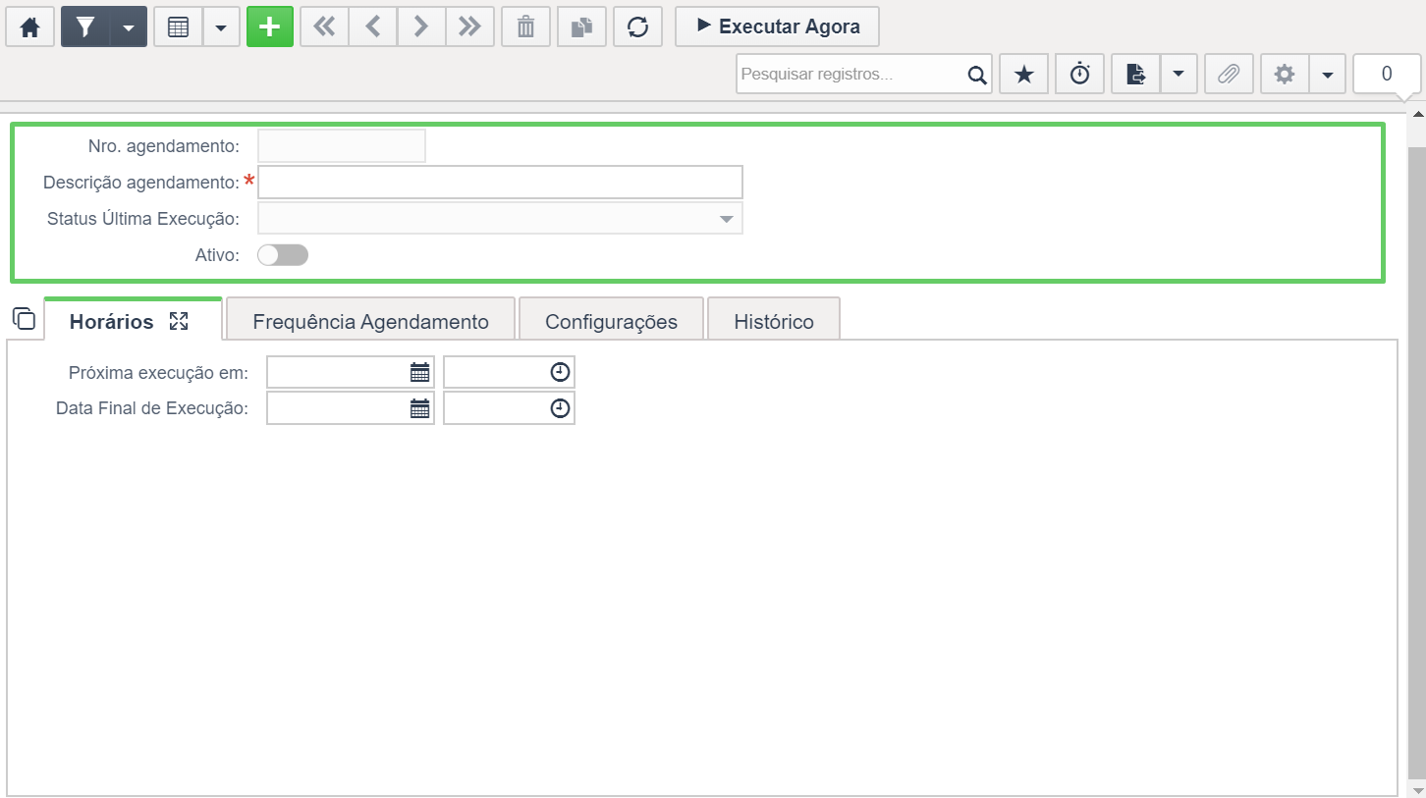The image size is (1426, 798).
Task: Go to the next record arrow
Action: (x=421, y=27)
